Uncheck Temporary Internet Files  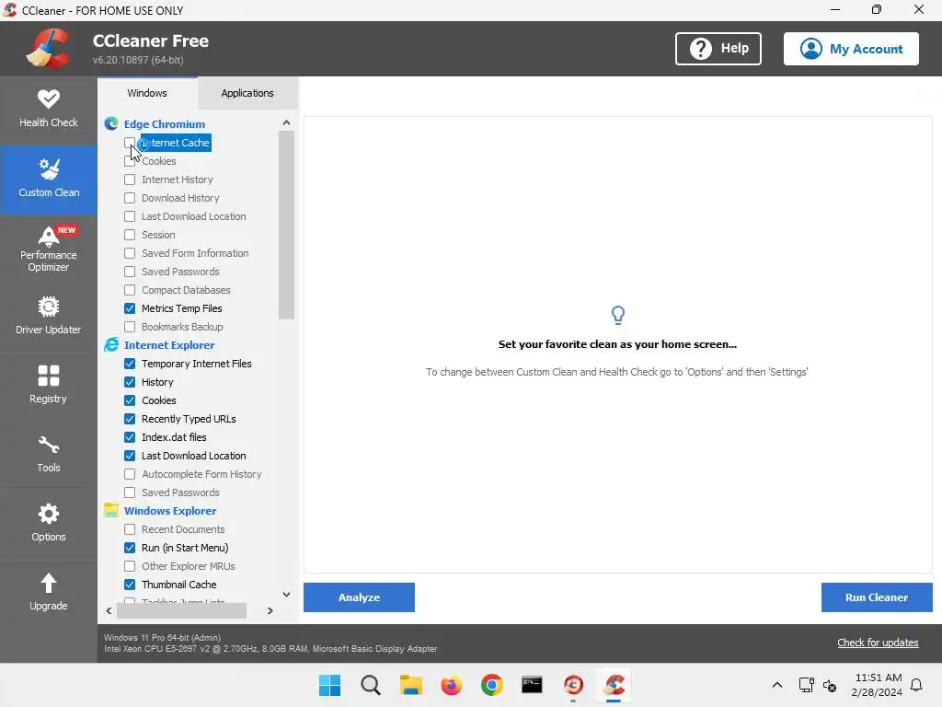point(130,364)
